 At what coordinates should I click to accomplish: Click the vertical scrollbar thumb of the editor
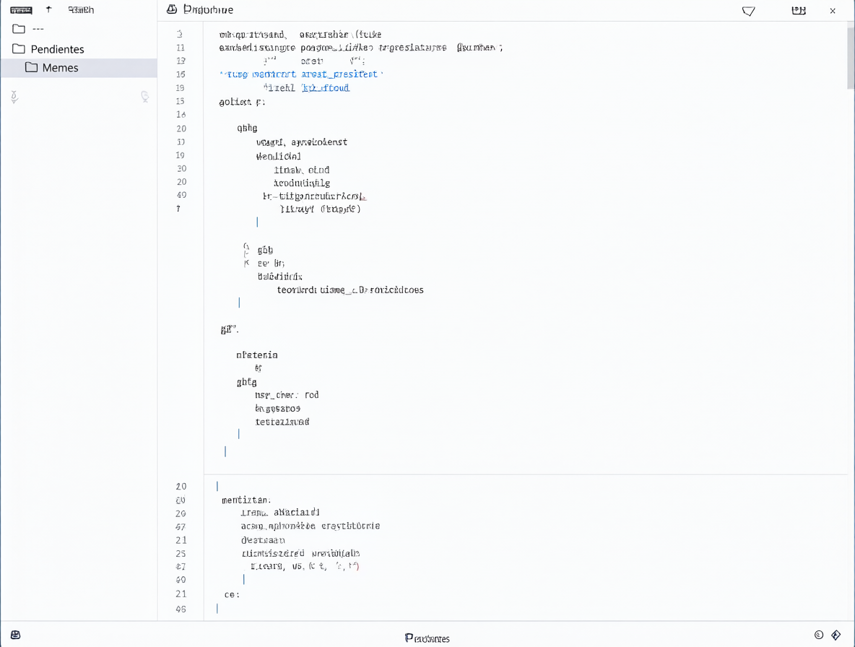(851, 57)
